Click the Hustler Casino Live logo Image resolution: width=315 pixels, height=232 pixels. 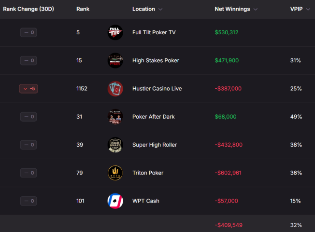click(x=115, y=89)
